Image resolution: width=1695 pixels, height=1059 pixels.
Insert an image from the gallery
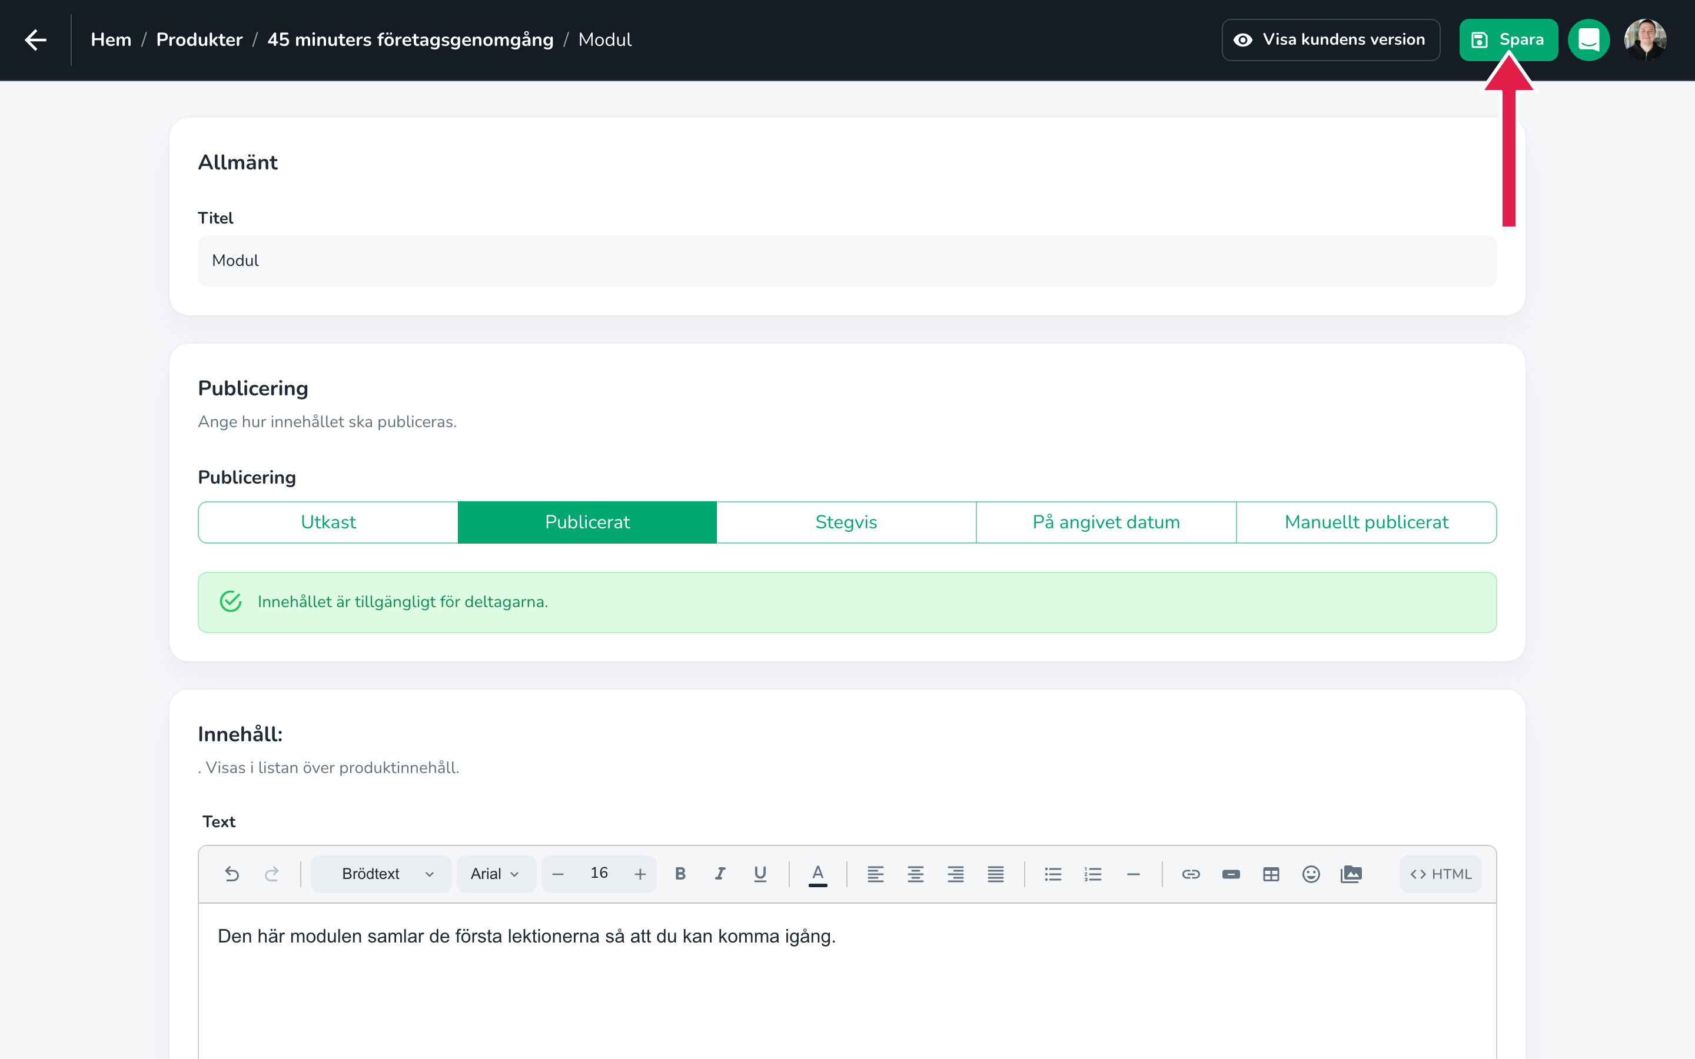[1351, 874]
